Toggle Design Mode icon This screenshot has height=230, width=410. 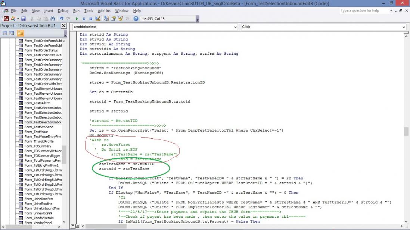click(x=98, y=19)
